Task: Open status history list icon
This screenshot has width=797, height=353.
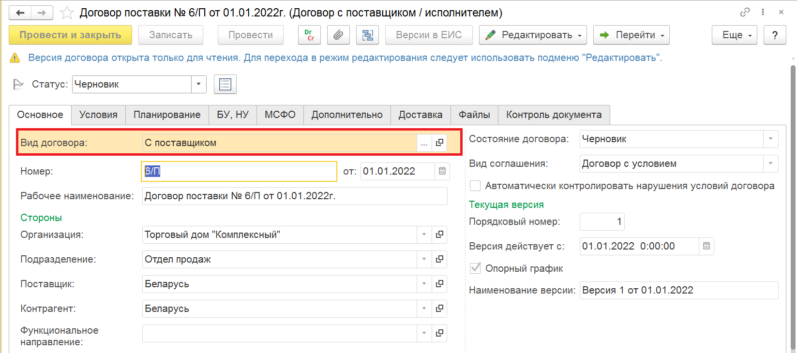Action: (225, 84)
